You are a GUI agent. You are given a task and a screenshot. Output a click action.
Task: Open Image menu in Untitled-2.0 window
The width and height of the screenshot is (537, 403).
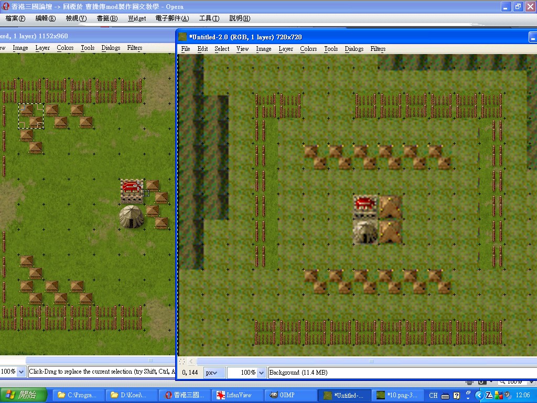(264, 49)
